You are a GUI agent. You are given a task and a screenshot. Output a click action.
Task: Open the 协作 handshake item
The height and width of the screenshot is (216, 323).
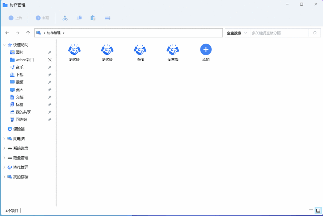140,53
